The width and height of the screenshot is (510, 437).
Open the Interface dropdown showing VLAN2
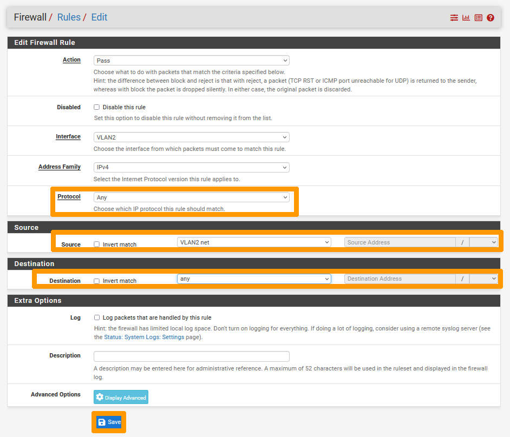pos(191,137)
